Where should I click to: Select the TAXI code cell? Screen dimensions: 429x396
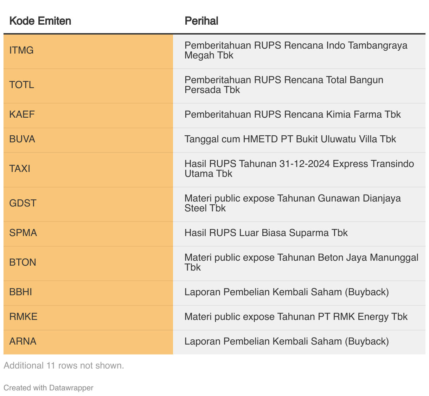(20, 169)
